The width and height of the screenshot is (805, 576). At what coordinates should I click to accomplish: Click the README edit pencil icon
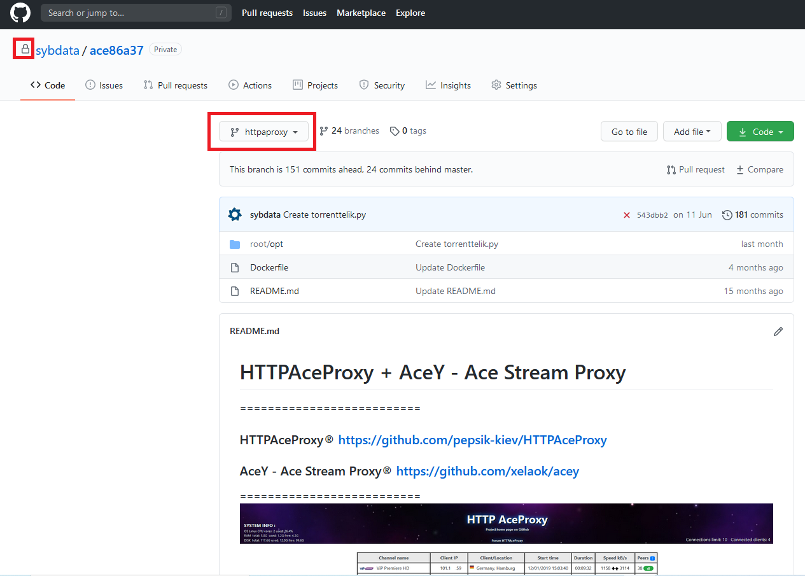pyautogui.click(x=778, y=332)
